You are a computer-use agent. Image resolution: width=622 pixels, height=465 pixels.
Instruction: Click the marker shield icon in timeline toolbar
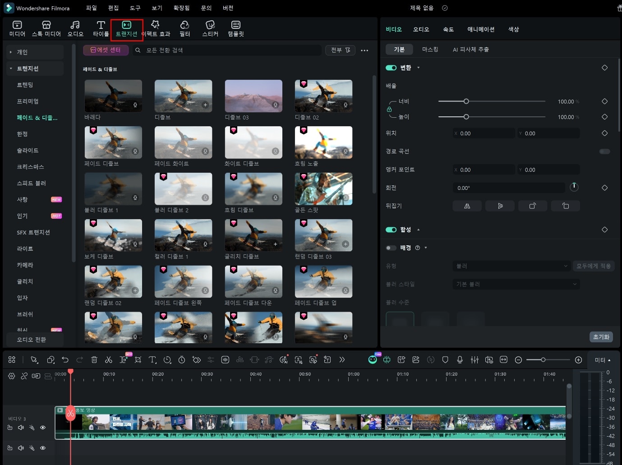coord(445,359)
